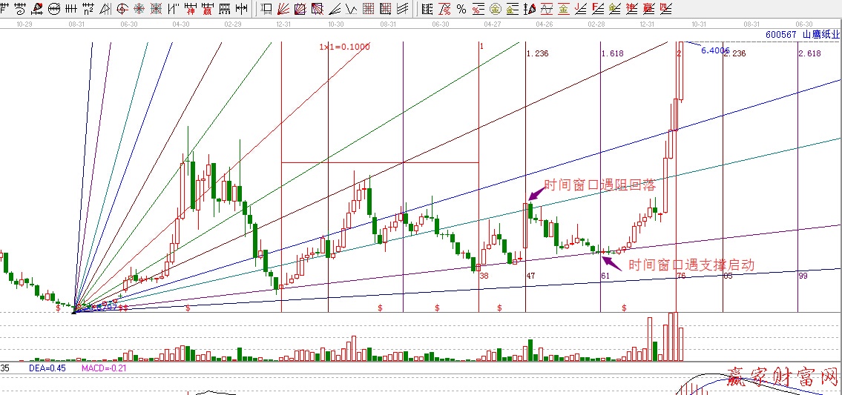Select the red 神 character tool
Screen dimensions: 842x395
(x=191, y=9)
